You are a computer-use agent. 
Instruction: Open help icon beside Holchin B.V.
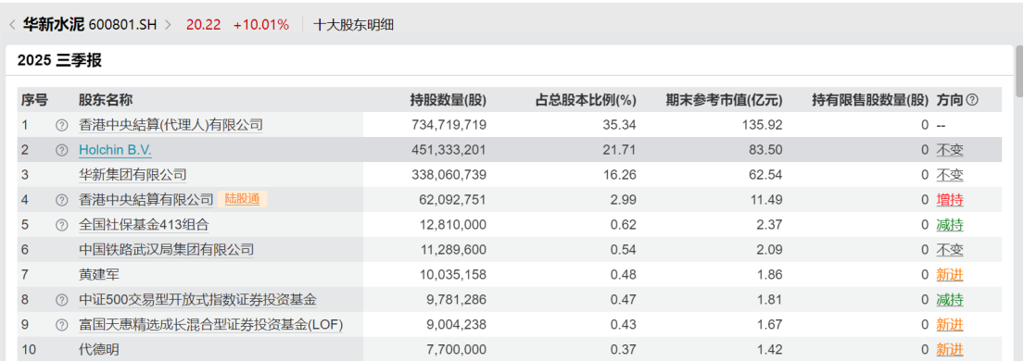62,150
